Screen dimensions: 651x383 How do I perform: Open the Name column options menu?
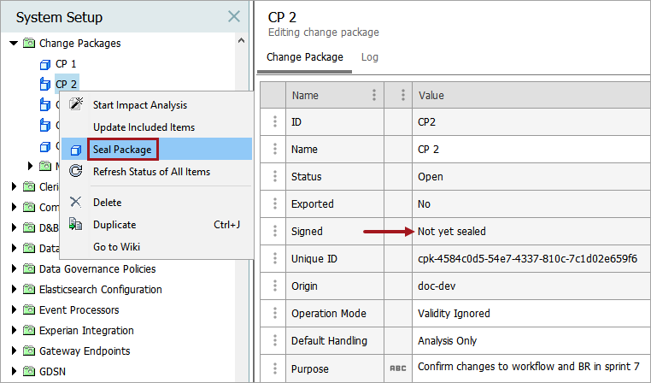(x=373, y=96)
